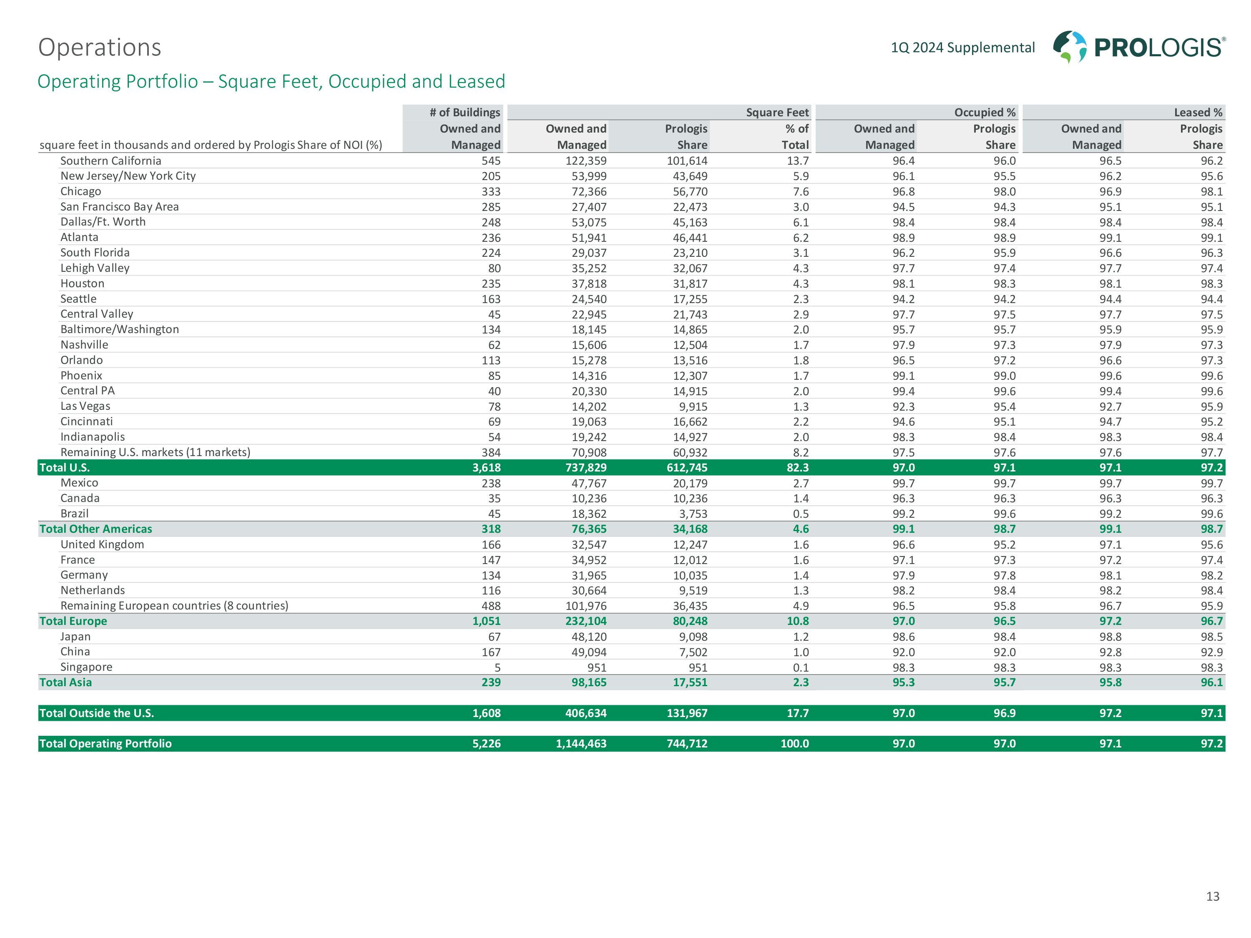Click the Operations page heading
1251x938 pixels.
(100, 48)
